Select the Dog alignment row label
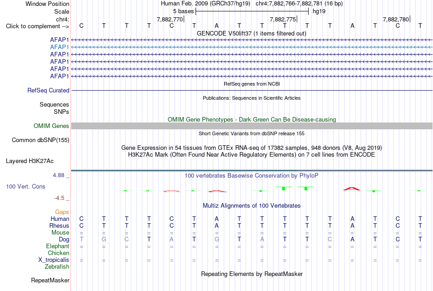 click(64, 240)
